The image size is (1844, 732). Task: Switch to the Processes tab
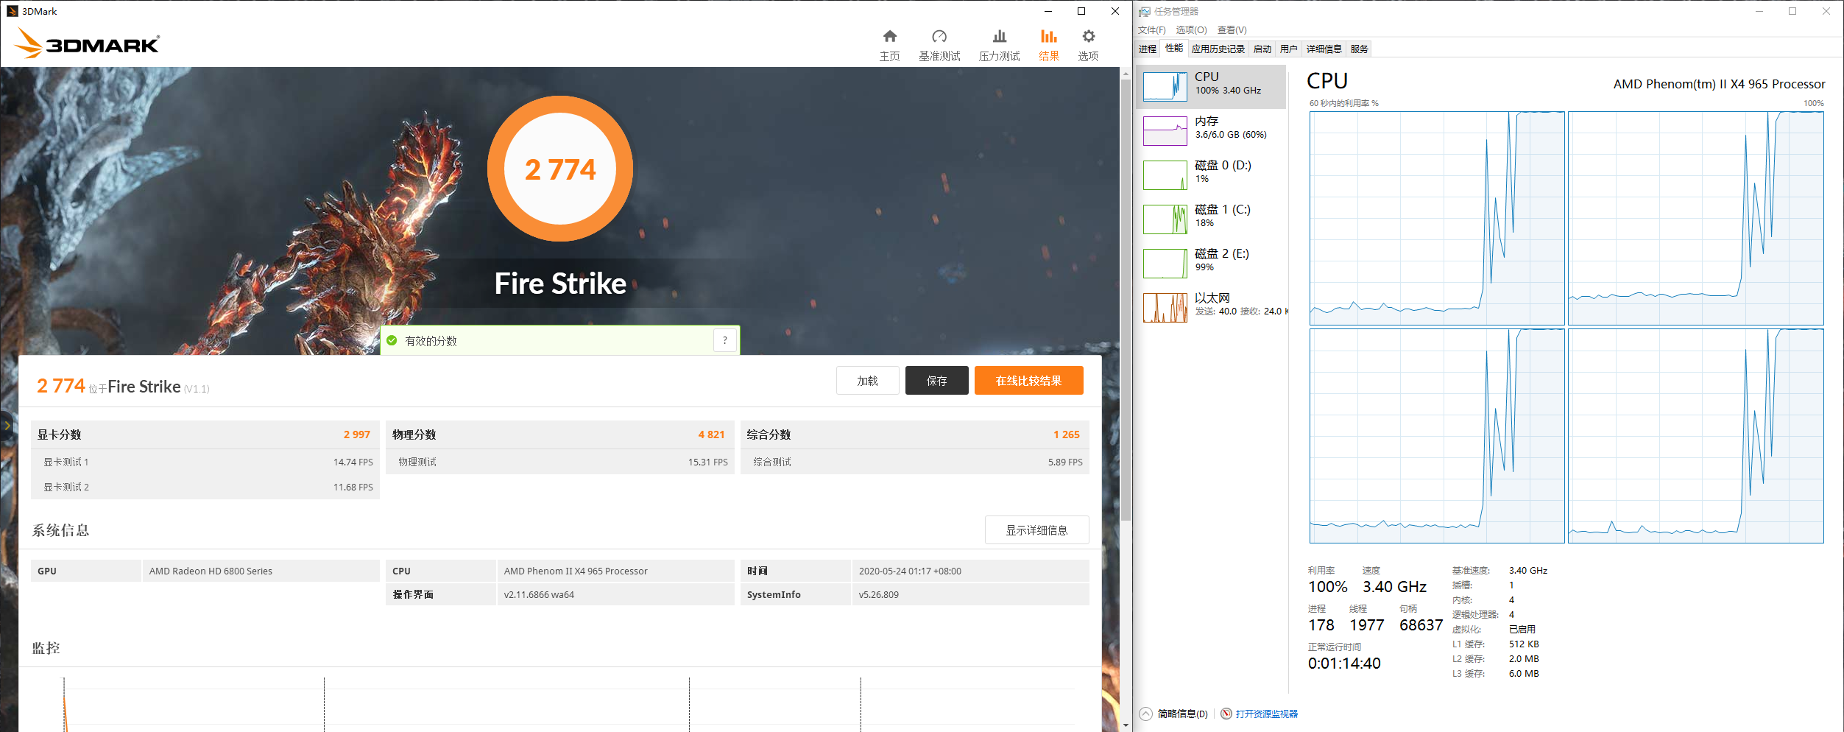pos(1148,49)
